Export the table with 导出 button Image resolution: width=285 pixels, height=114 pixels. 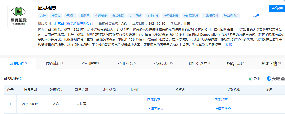point(255,79)
